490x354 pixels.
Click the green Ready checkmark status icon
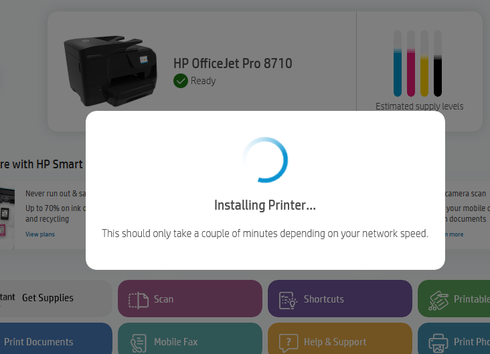(181, 81)
